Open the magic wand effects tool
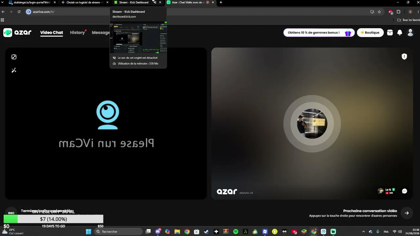Image resolution: width=420 pixels, height=236 pixels. [14, 70]
